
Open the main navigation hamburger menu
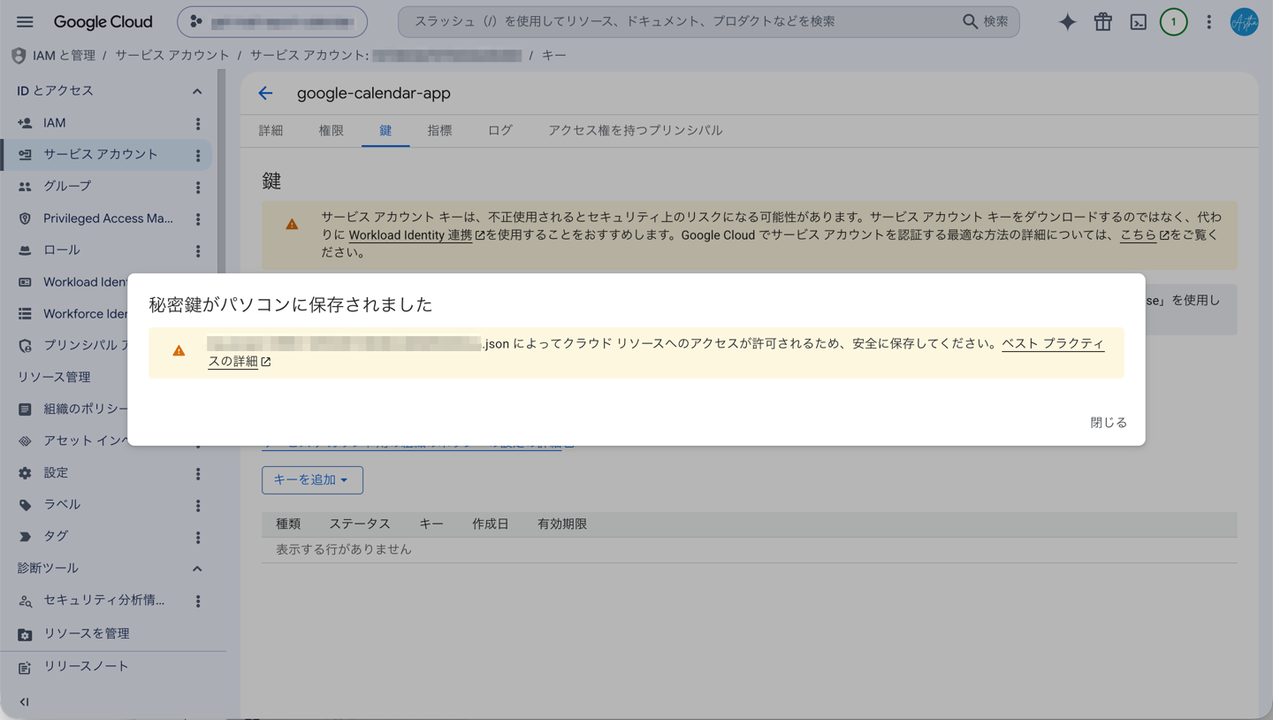tap(25, 21)
